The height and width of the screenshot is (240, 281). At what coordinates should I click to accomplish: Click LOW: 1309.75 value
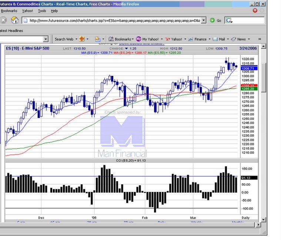point(217,48)
